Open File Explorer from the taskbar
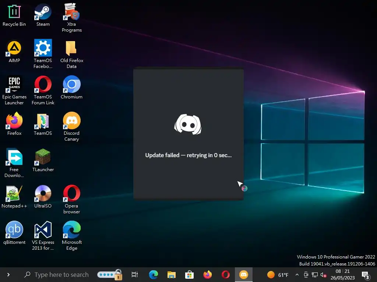This screenshot has height=282, width=377. pyautogui.click(x=172, y=275)
